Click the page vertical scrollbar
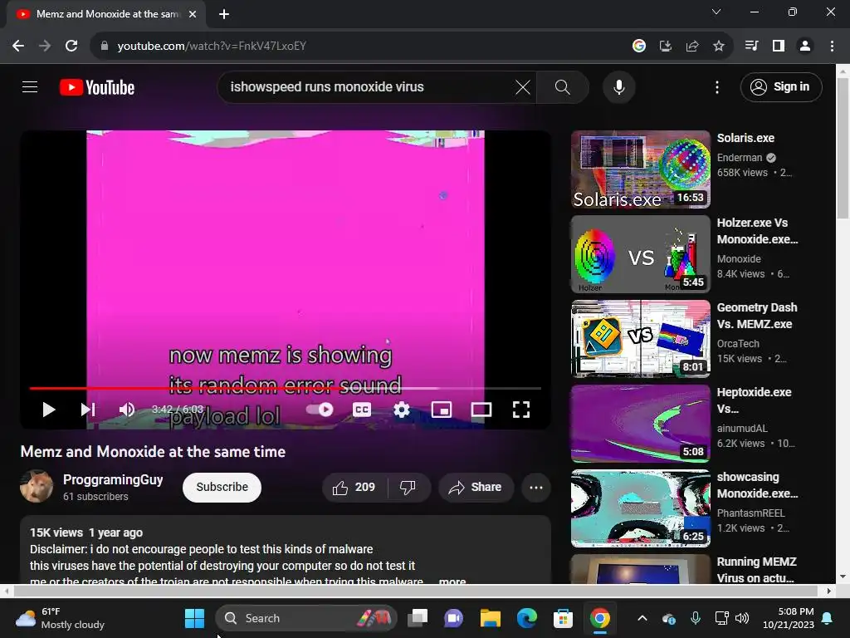 tap(843, 150)
